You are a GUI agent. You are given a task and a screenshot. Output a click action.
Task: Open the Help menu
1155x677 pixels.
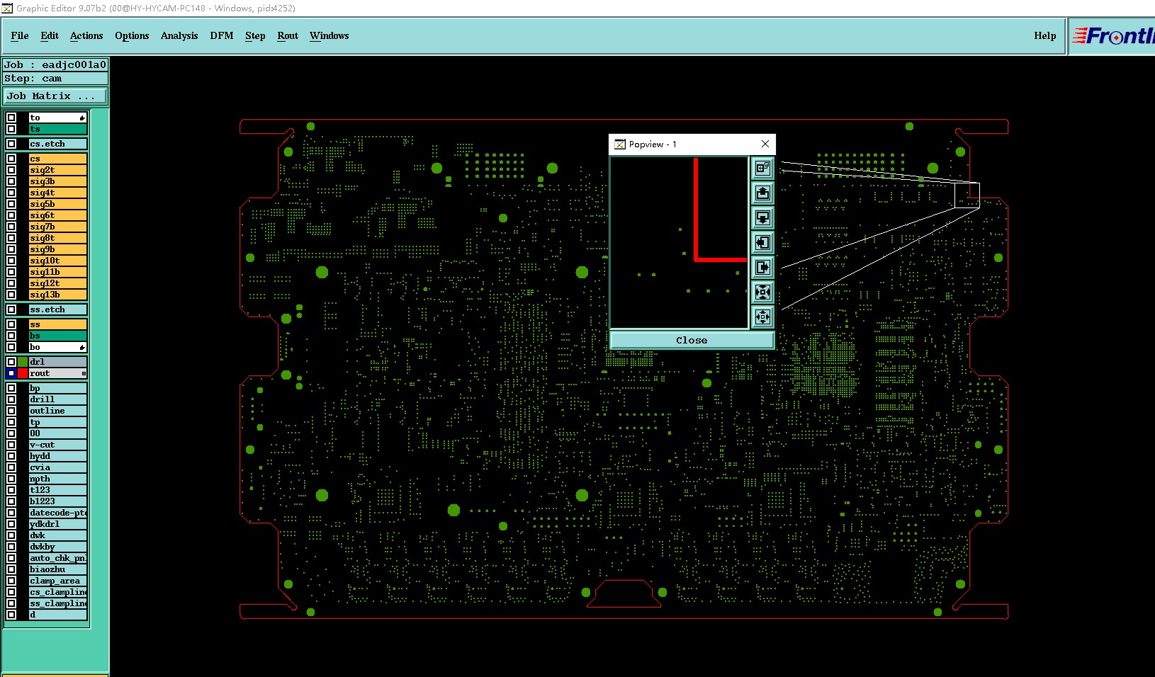coord(1044,35)
